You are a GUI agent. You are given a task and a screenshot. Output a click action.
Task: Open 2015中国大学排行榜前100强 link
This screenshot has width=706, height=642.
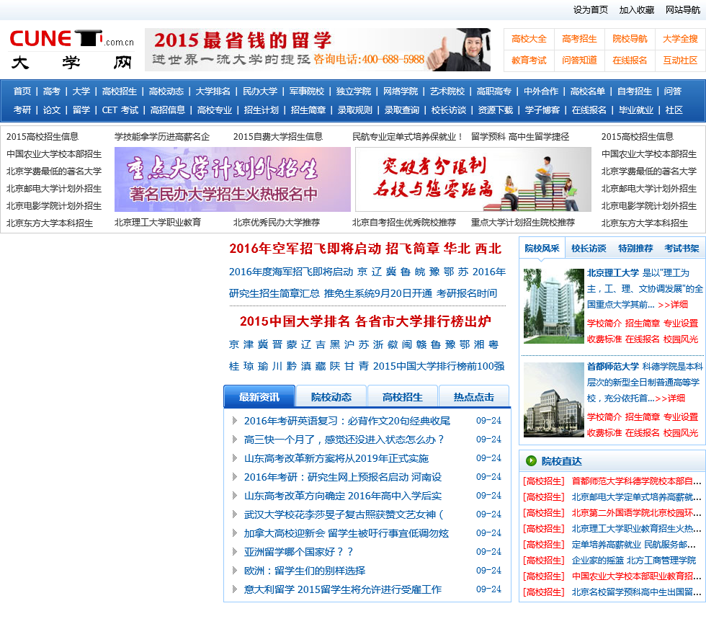click(439, 366)
